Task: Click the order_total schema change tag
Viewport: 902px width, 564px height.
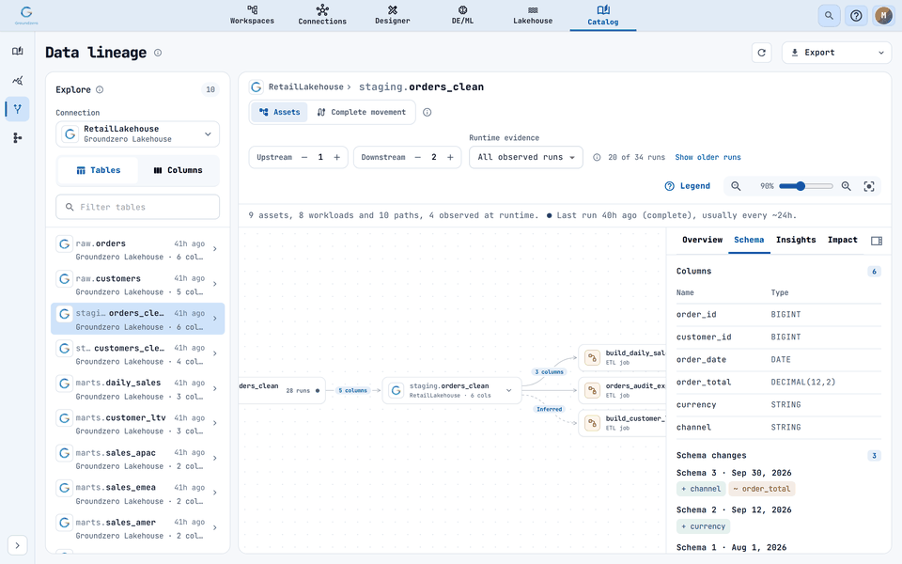Action: (x=762, y=489)
